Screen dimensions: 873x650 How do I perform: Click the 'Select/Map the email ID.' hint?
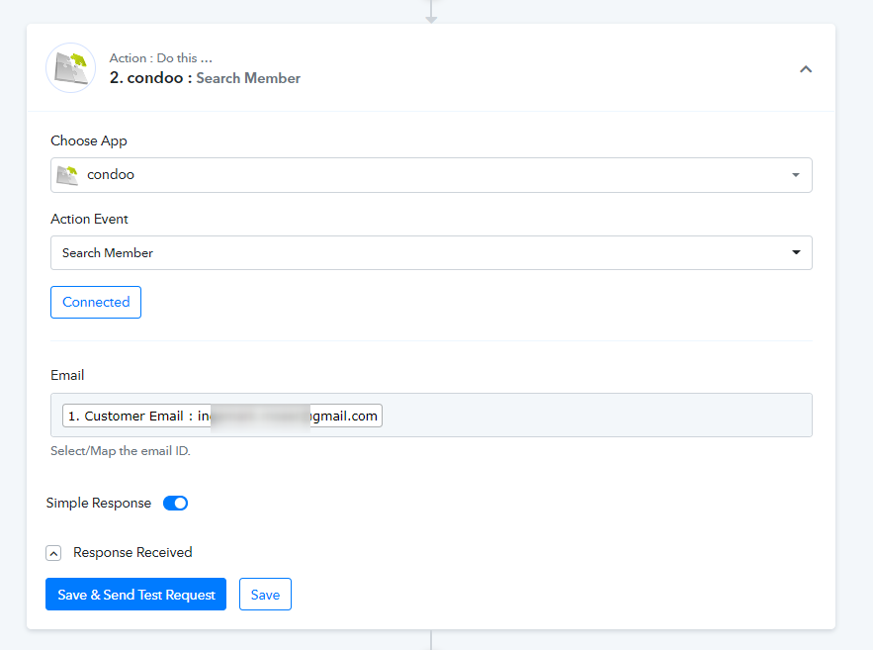coord(120,450)
